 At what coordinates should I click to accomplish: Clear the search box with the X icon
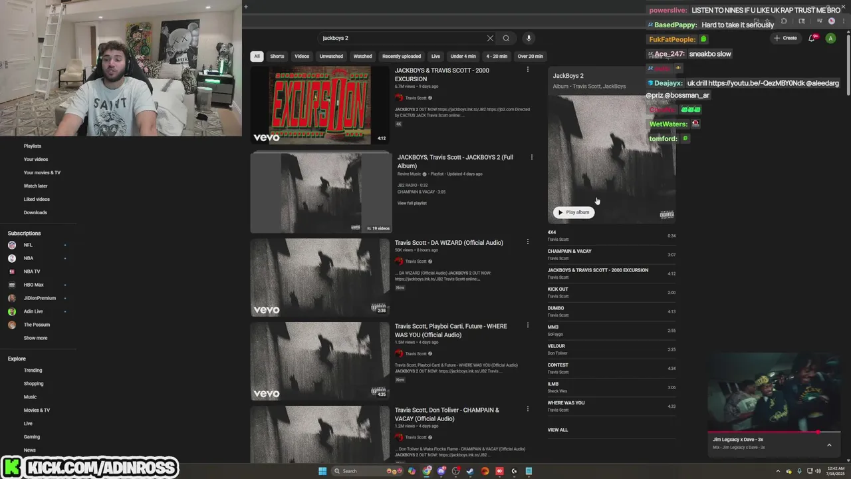pos(490,38)
